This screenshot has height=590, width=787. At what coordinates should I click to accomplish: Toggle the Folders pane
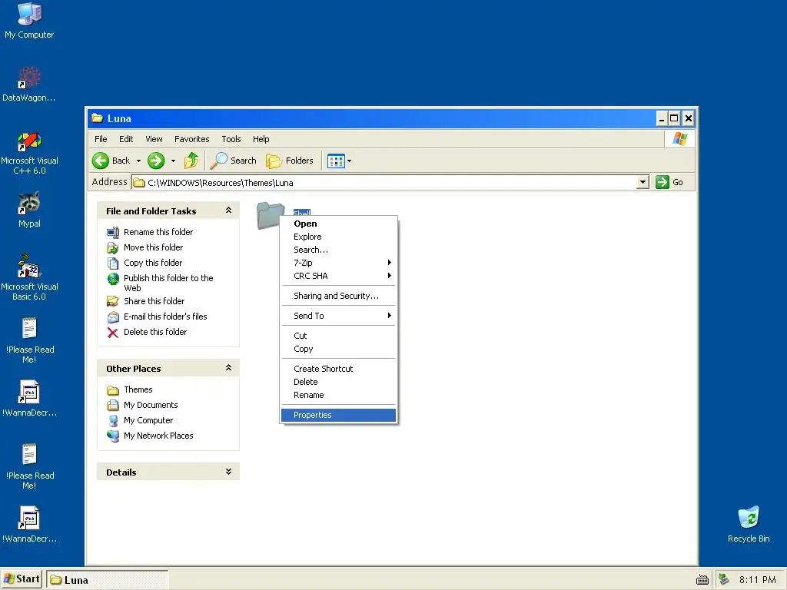point(290,161)
